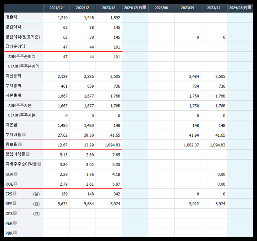Viewport: 257px width, 241px height.
Task: Click the help icon beside 지배주주순이익률
Action: 39,164
